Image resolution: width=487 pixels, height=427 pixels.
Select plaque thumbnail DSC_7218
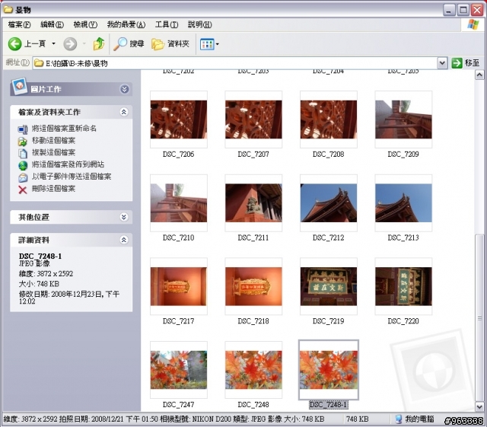pyautogui.click(x=253, y=286)
